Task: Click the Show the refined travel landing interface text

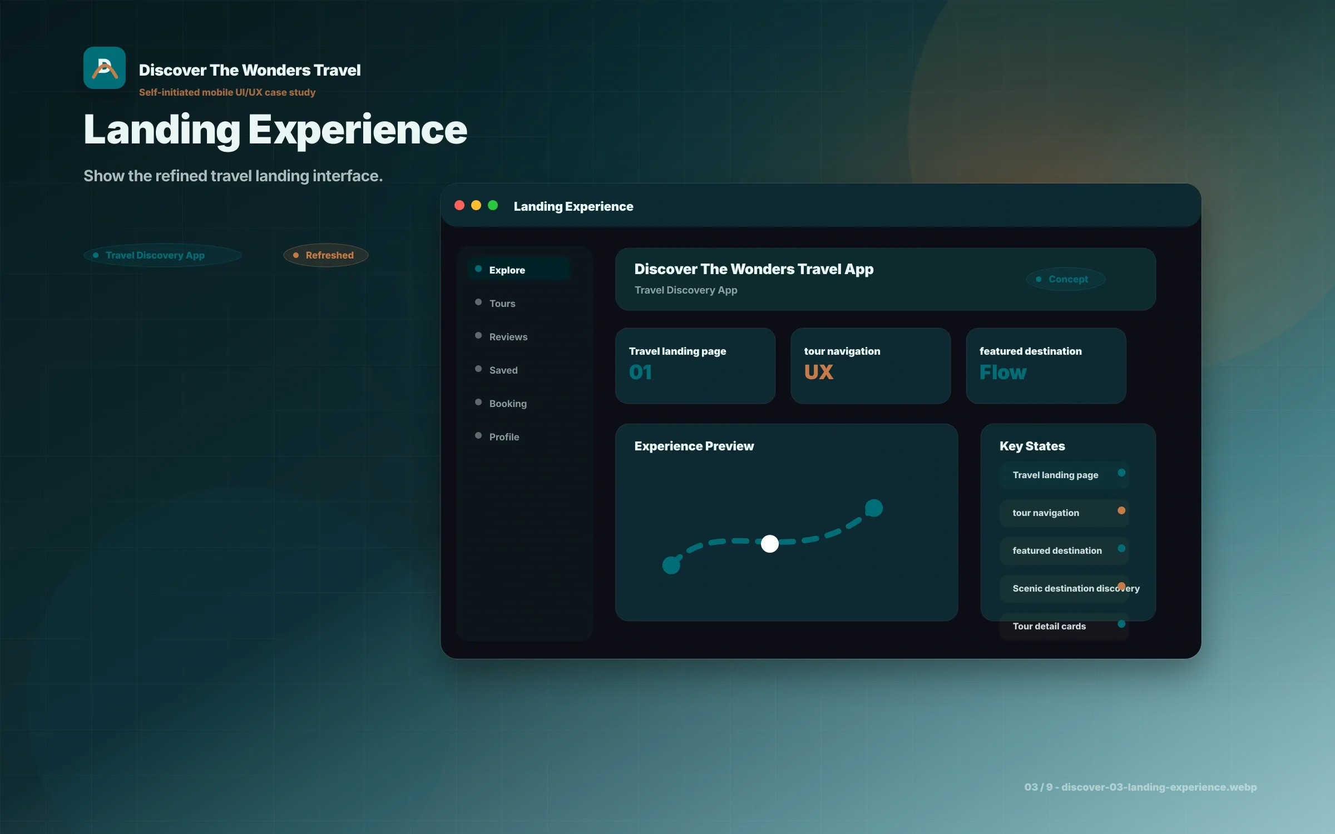Action: pyautogui.click(x=233, y=176)
